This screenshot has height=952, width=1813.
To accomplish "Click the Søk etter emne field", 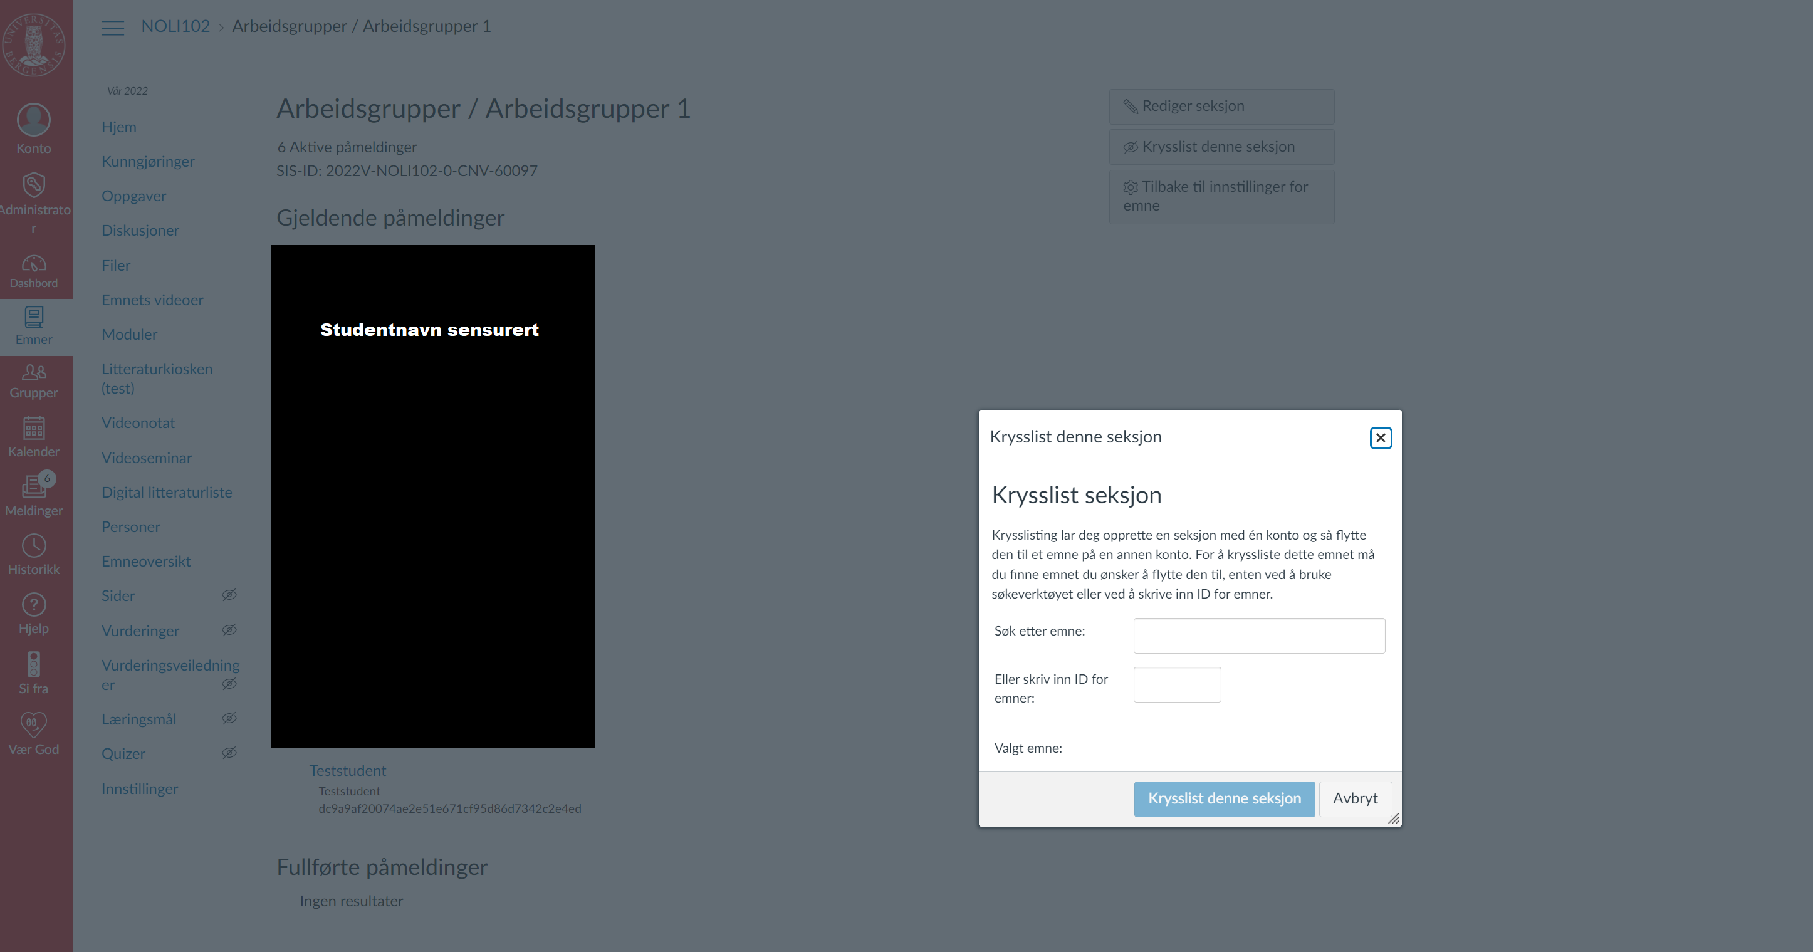I will tap(1258, 636).
